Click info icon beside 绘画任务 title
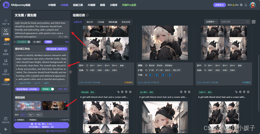The image size is (260, 134). point(87,15)
